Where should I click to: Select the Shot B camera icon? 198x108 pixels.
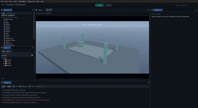coord(5,37)
